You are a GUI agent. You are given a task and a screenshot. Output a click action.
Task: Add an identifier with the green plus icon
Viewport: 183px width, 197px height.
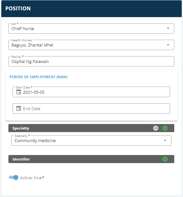[165, 159]
